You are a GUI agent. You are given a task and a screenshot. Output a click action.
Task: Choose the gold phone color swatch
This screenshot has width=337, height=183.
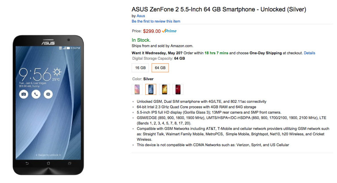[x=164, y=90]
